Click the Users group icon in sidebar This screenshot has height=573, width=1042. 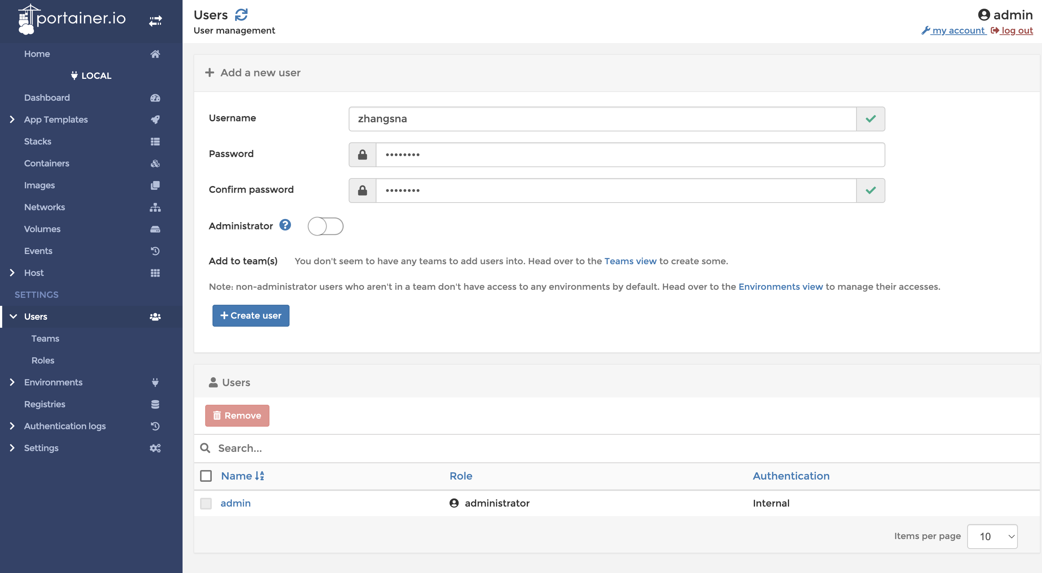[155, 317]
